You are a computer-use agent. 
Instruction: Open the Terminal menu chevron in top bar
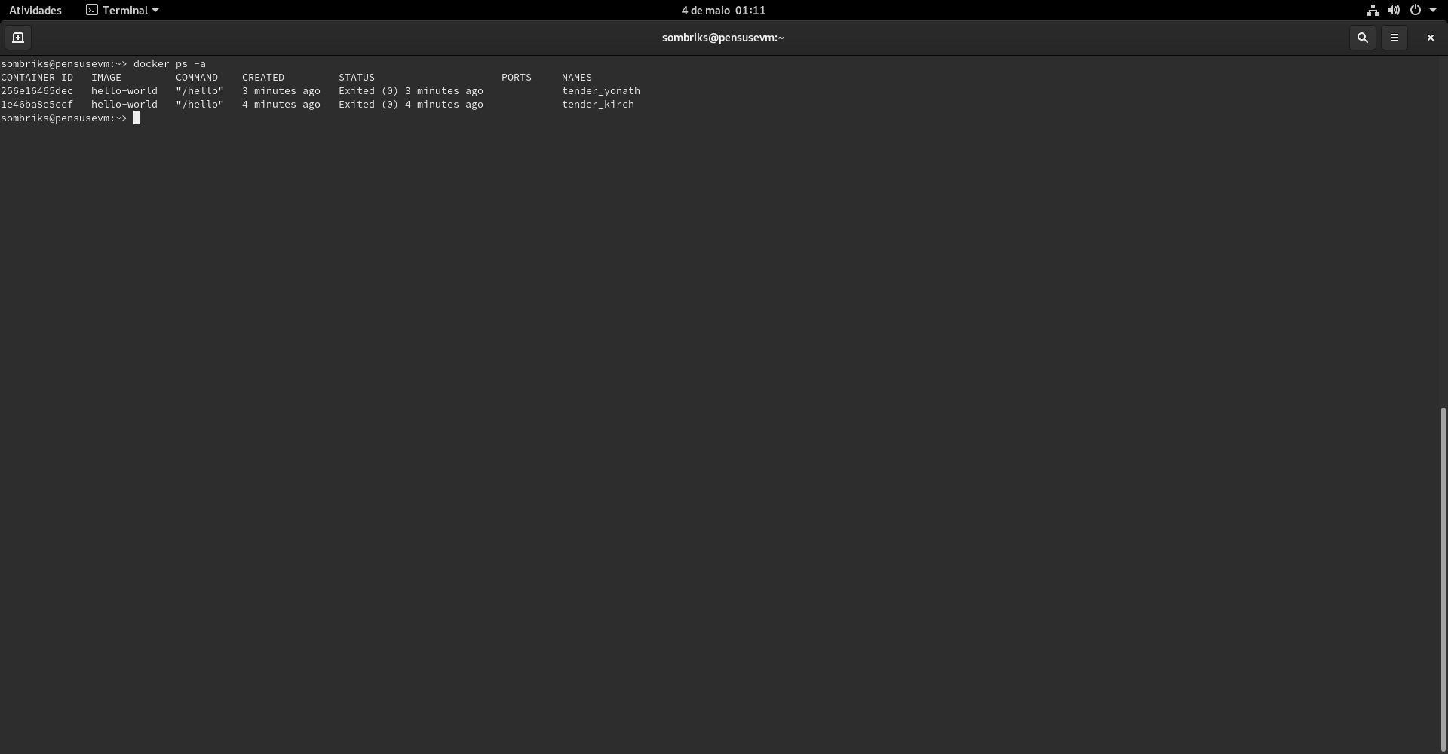coord(155,10)
